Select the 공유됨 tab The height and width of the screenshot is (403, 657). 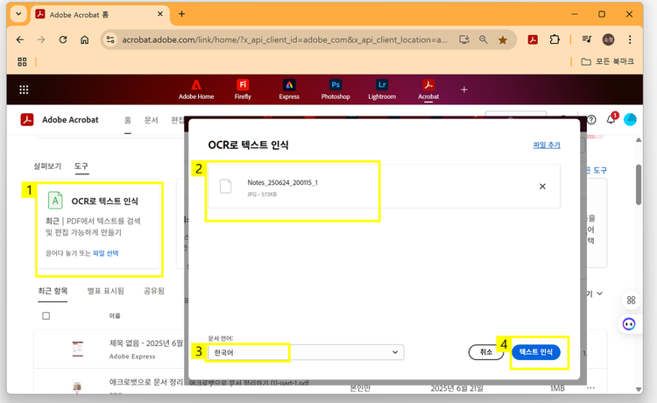tap(154, 291)
